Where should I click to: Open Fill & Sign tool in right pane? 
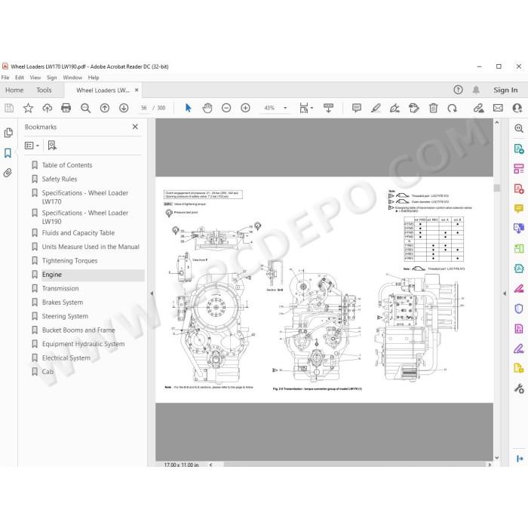[x=519, y=348]
